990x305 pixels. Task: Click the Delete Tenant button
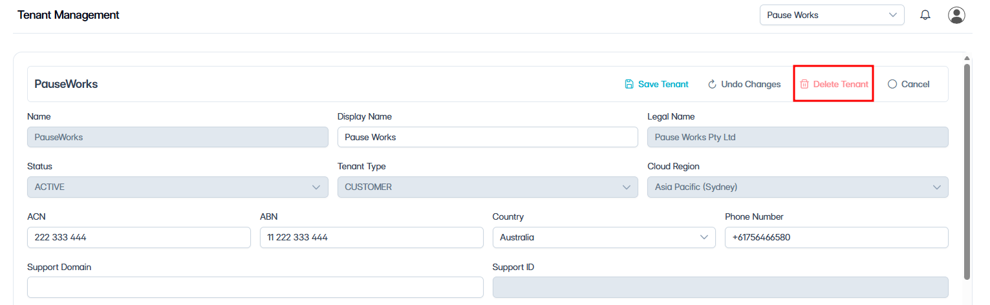click(x=834, y=84)
